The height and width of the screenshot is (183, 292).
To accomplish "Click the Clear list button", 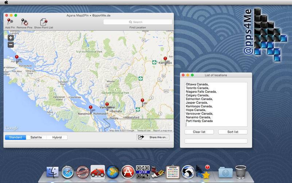I will [199, 132].
